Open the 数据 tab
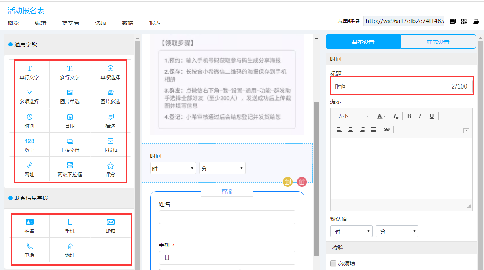 click(x=127, y=23)
